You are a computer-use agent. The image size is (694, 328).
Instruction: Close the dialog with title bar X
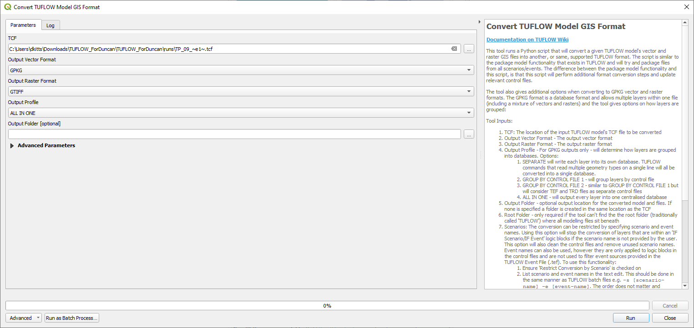pyautogui.click(x=687, y=7)
